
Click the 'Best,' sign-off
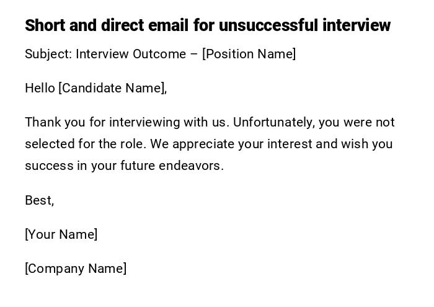tap(39, 200)
